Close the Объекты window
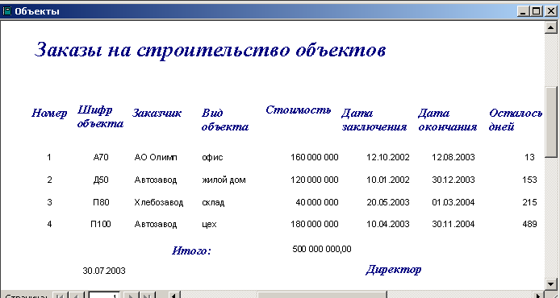This screenshot has width=560, height=298. tap(550, 11)
